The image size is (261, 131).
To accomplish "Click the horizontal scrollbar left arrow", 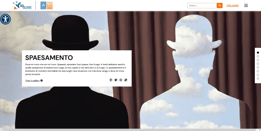I will tap(1, 130).
